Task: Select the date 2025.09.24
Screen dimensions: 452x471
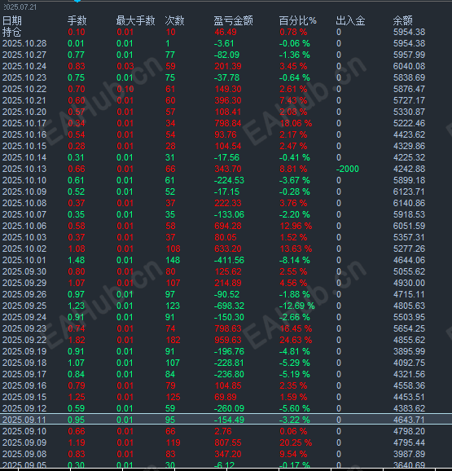Action: (24, 318)
